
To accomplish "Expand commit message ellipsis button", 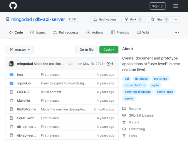I will pyautogui.click(x=70, y=64).
